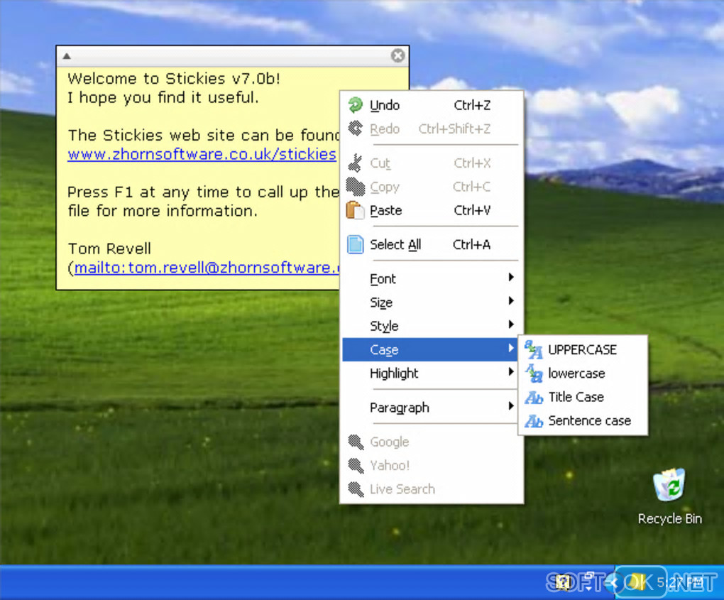Open the Style menu entry
Viewport: 724px width, 600px height.
[430, 326]
